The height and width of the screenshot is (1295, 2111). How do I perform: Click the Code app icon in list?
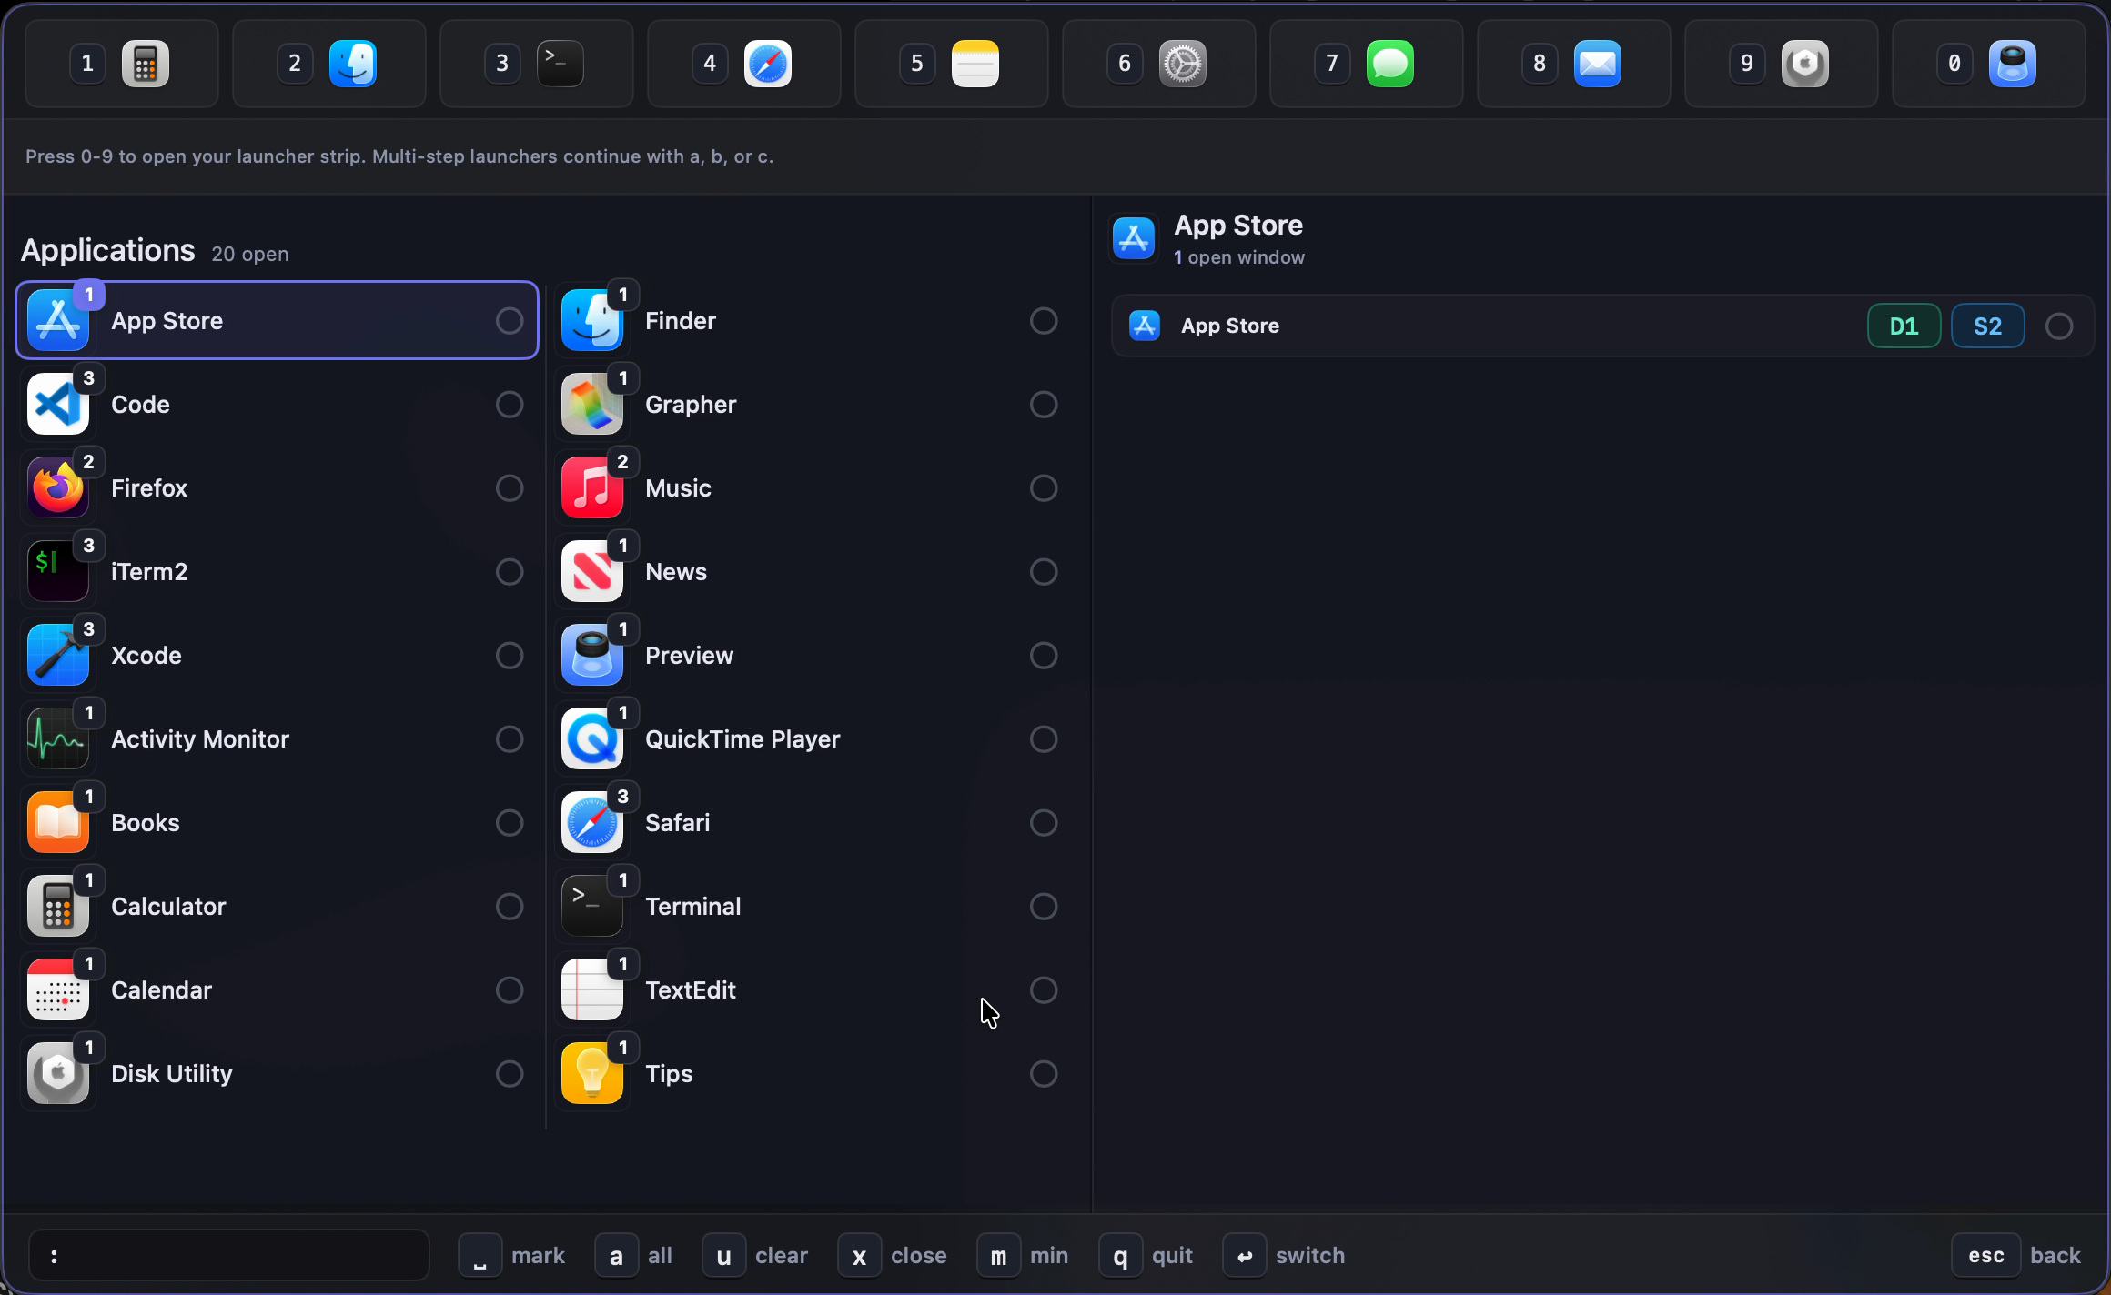pos(58,405)
